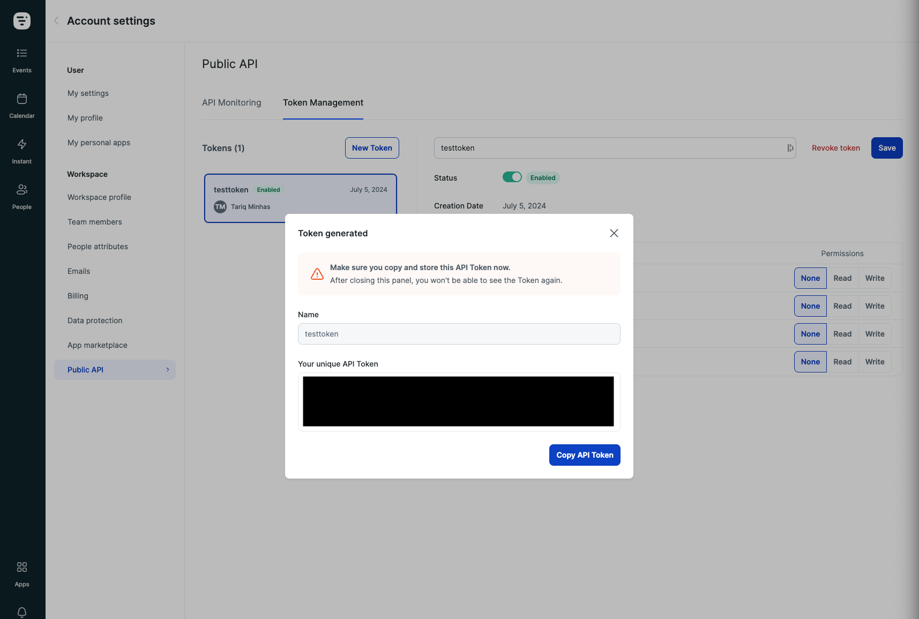Click the TM avatar on the testtoken card

[220, 207]
